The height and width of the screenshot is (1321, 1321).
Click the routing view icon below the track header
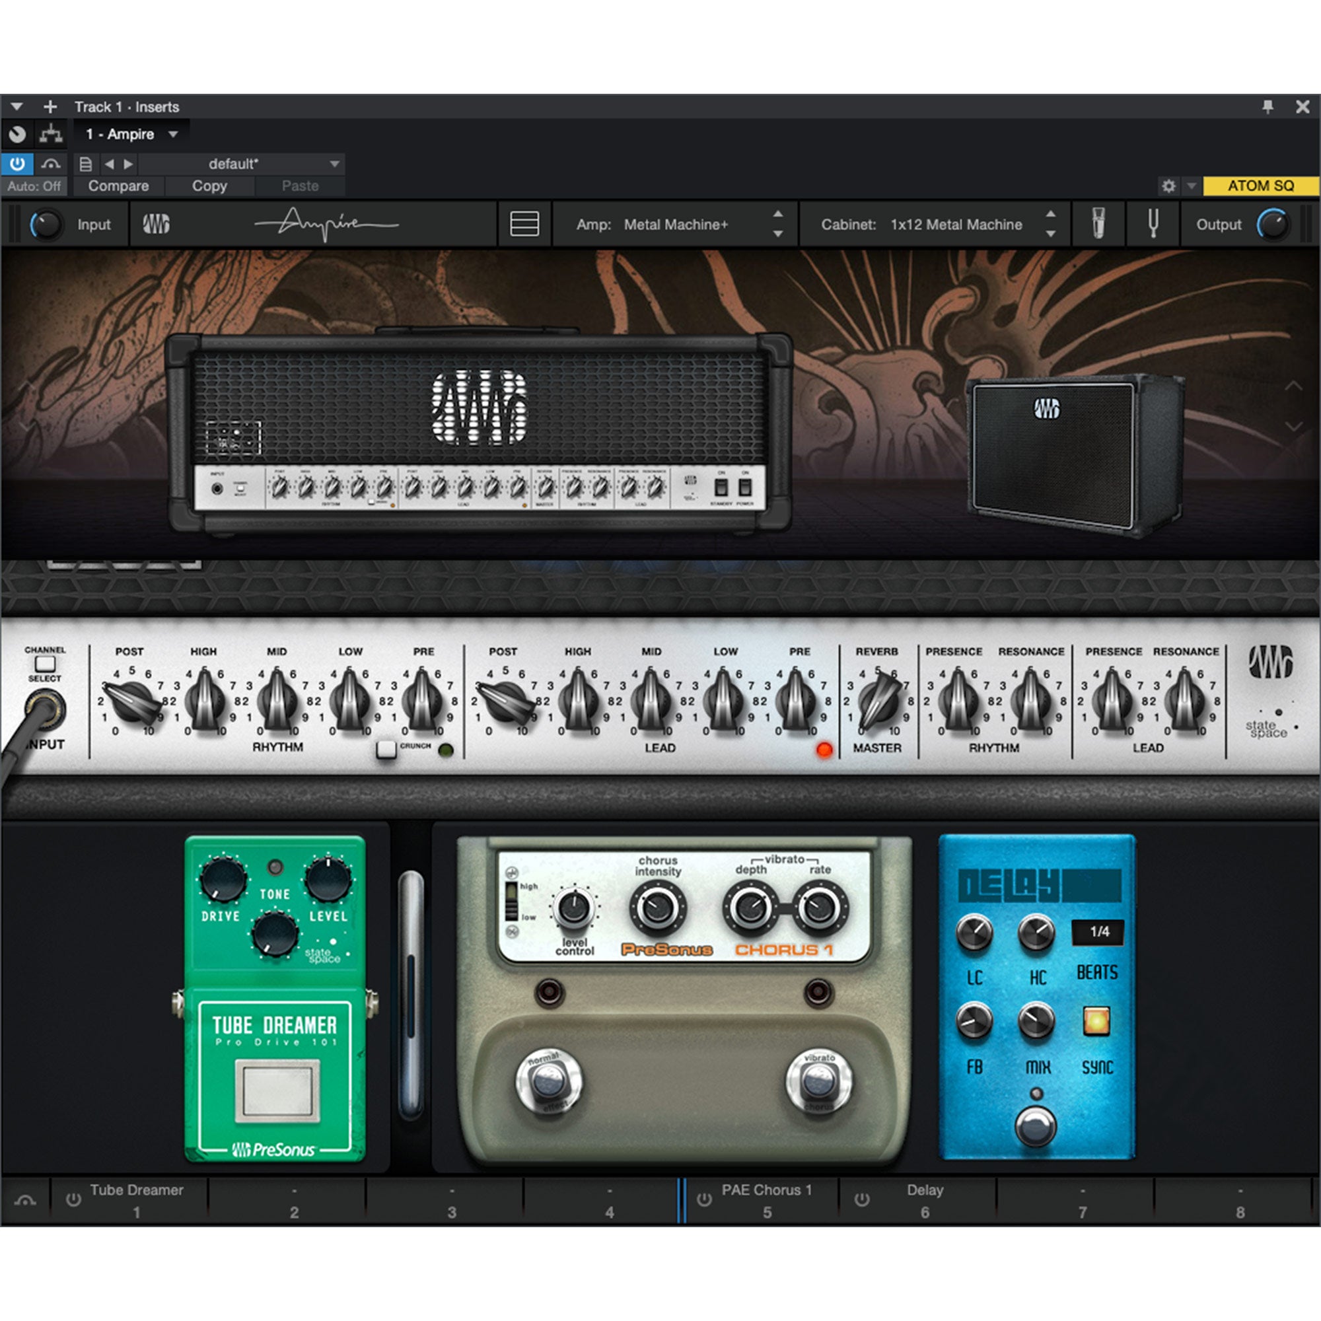(51, 133)
